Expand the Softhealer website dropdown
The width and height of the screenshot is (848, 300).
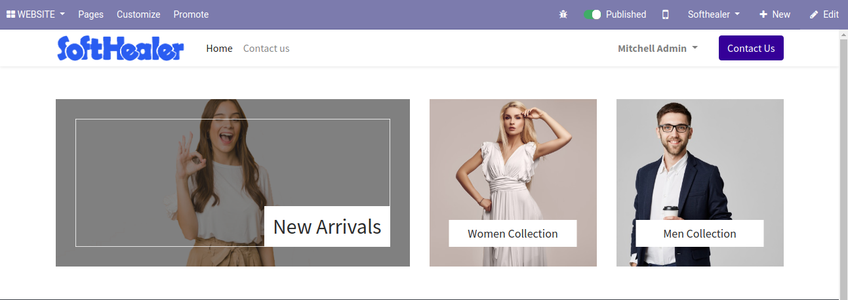point(714,14)
